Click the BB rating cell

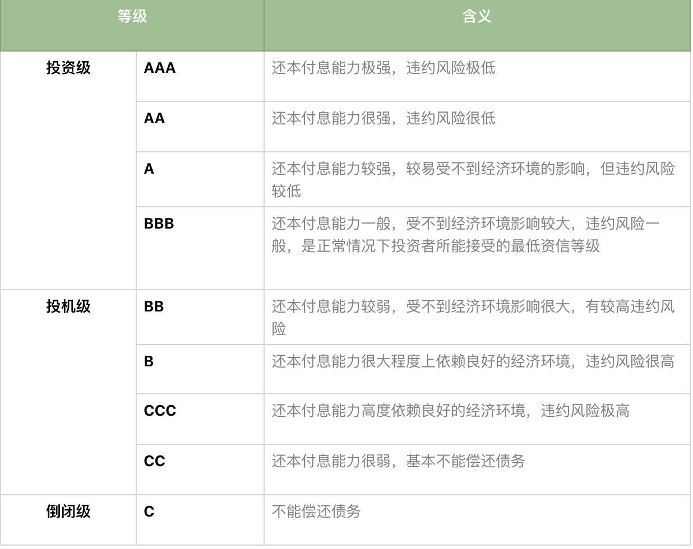[x=154, y=306]
